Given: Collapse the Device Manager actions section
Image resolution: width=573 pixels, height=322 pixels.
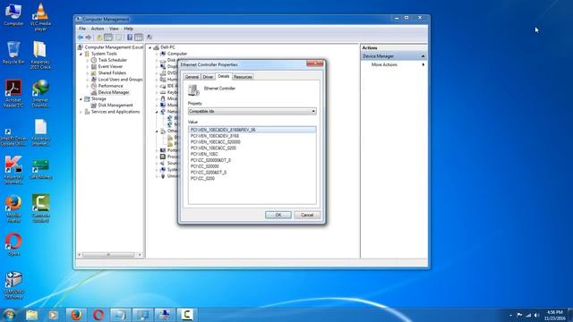Looking at the screenshot, I should coord(423,56).
